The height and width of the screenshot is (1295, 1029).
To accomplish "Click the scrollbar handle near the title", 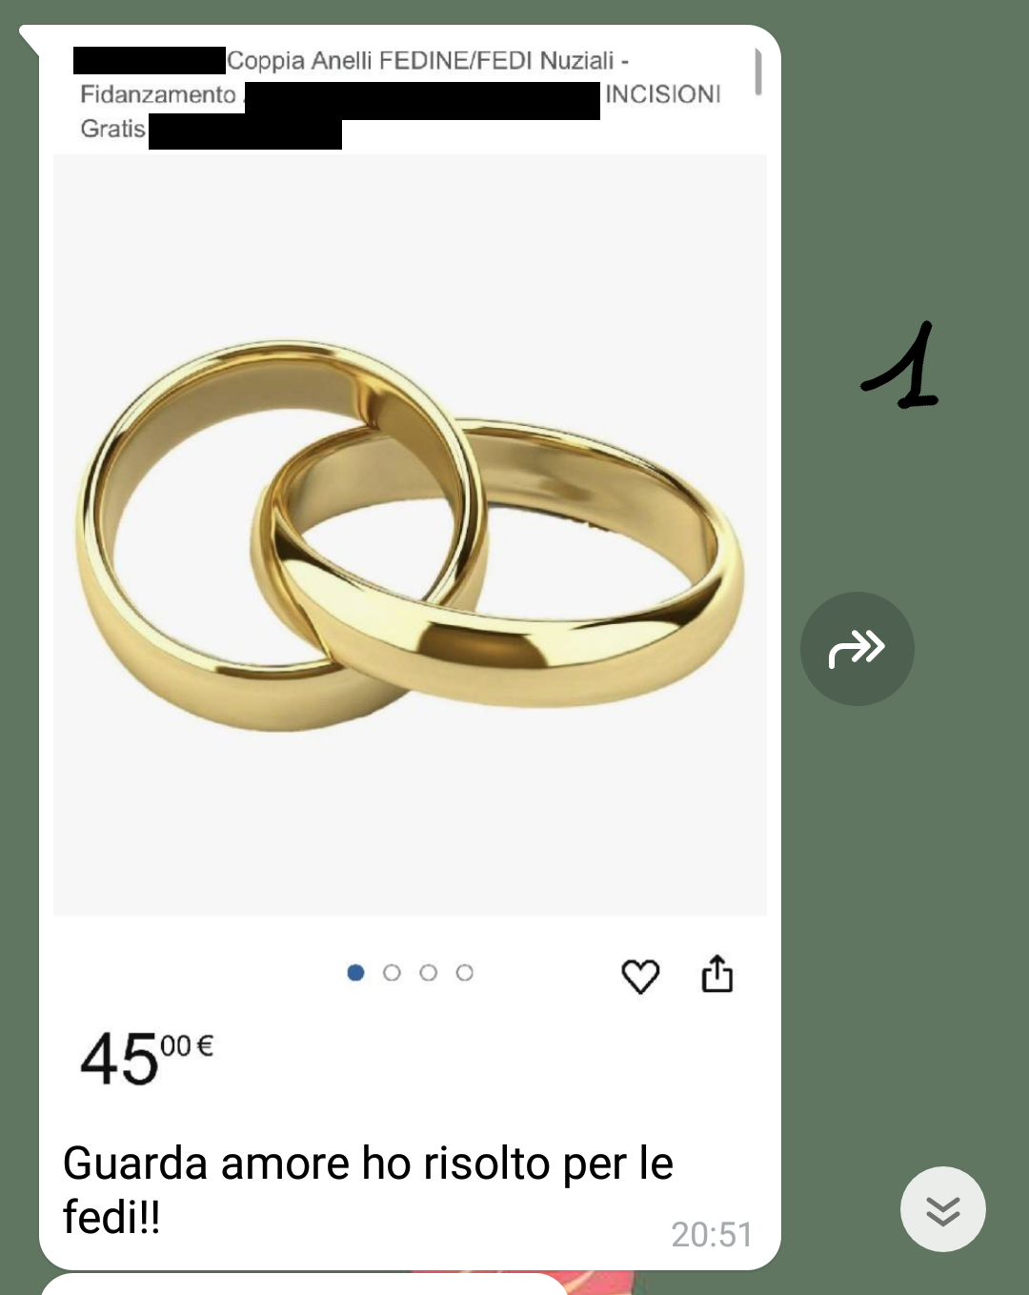I will point(758,71).
